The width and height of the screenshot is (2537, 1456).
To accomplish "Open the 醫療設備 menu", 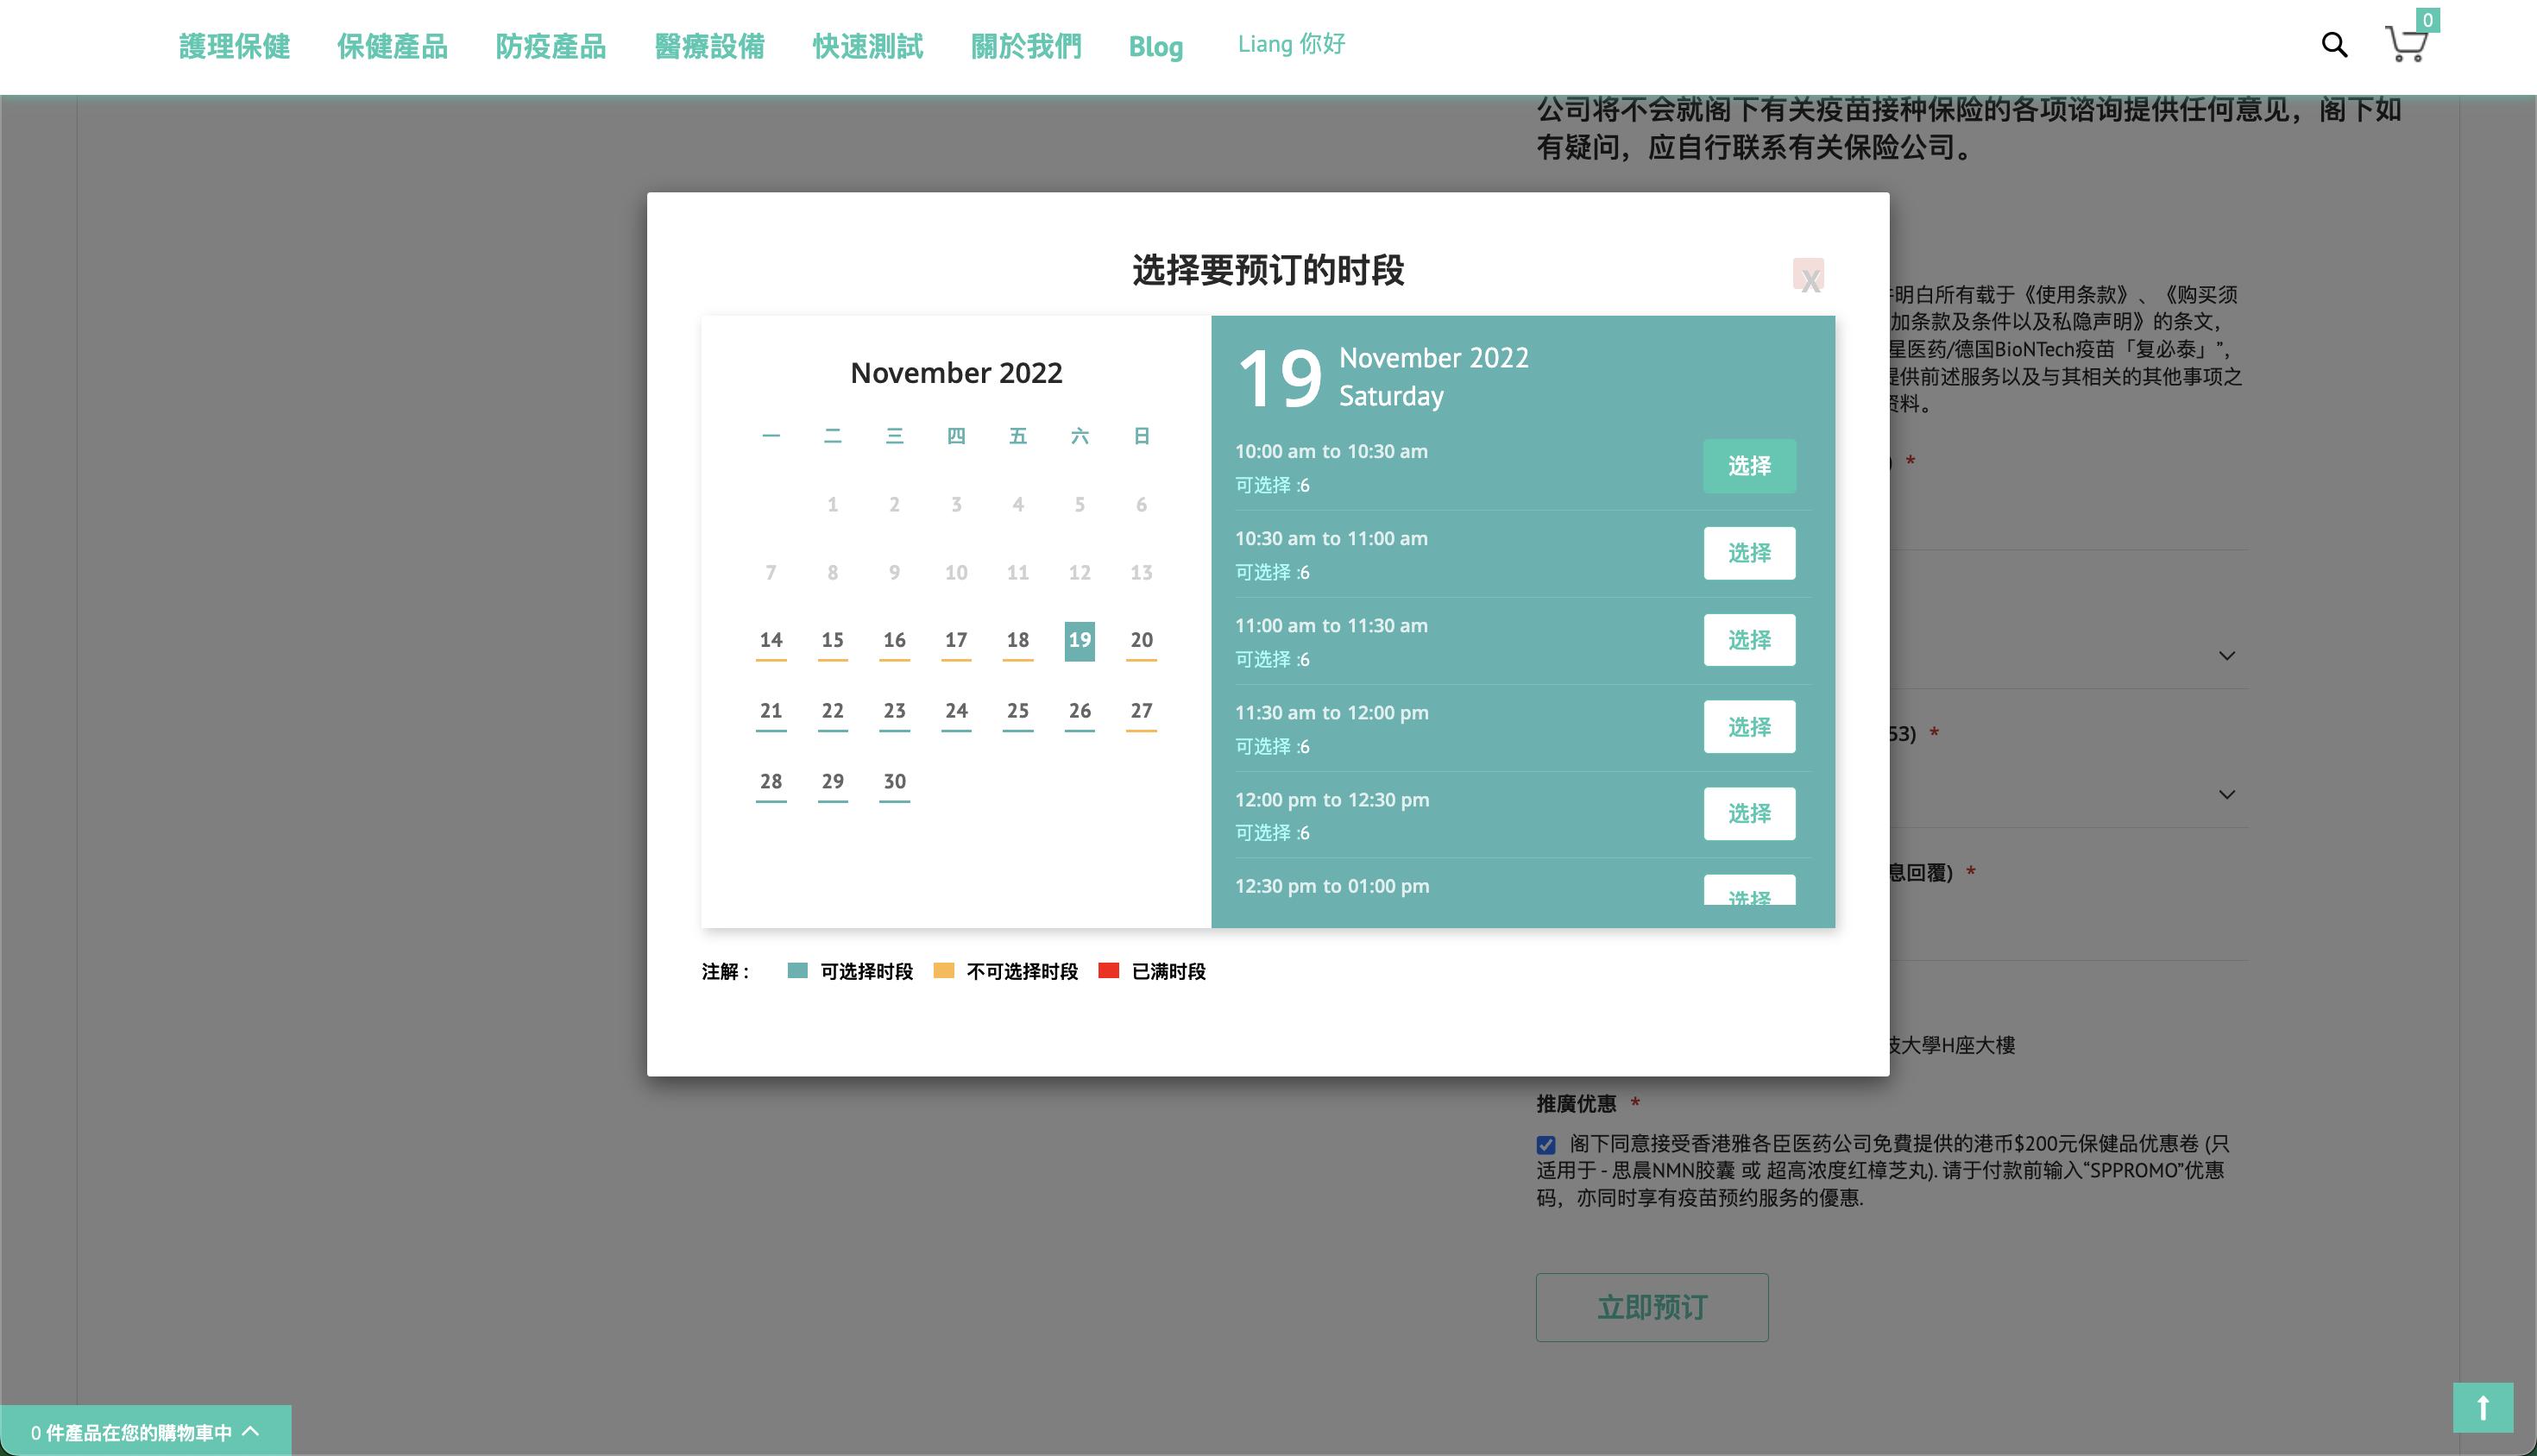I will coord(709,47).
